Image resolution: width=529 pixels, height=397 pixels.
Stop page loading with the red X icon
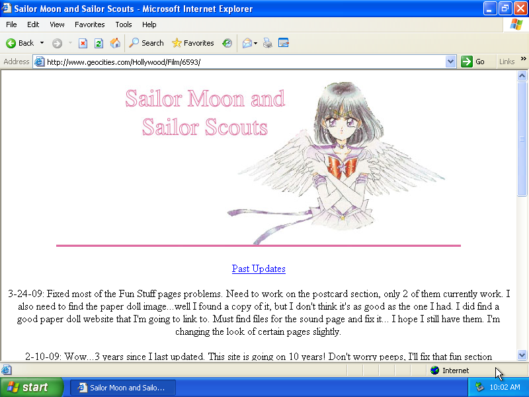pos(83,43)
